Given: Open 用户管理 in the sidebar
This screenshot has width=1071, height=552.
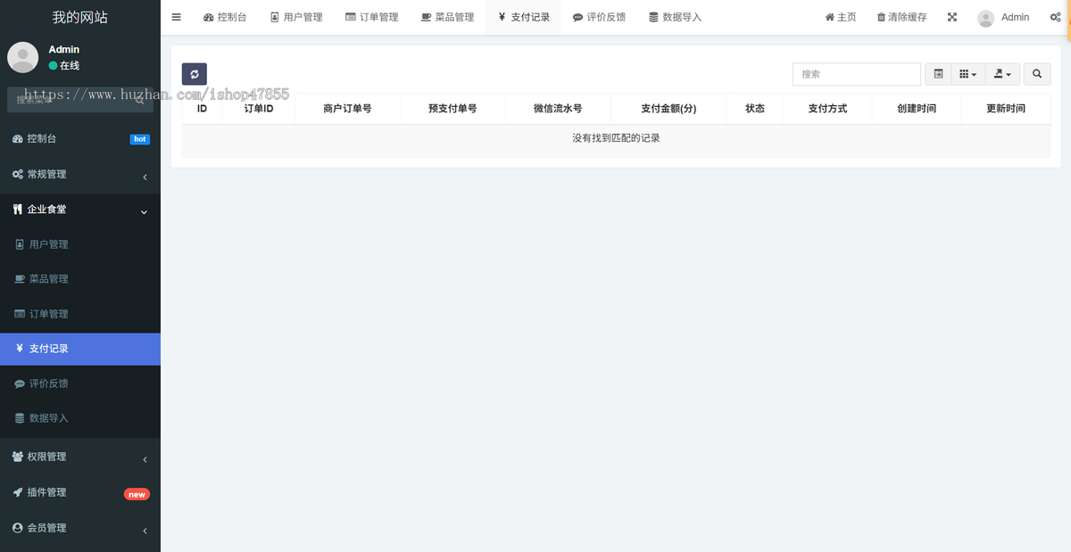Looking at the screenshot, I should pyautogui.click(x=80, y=244).
